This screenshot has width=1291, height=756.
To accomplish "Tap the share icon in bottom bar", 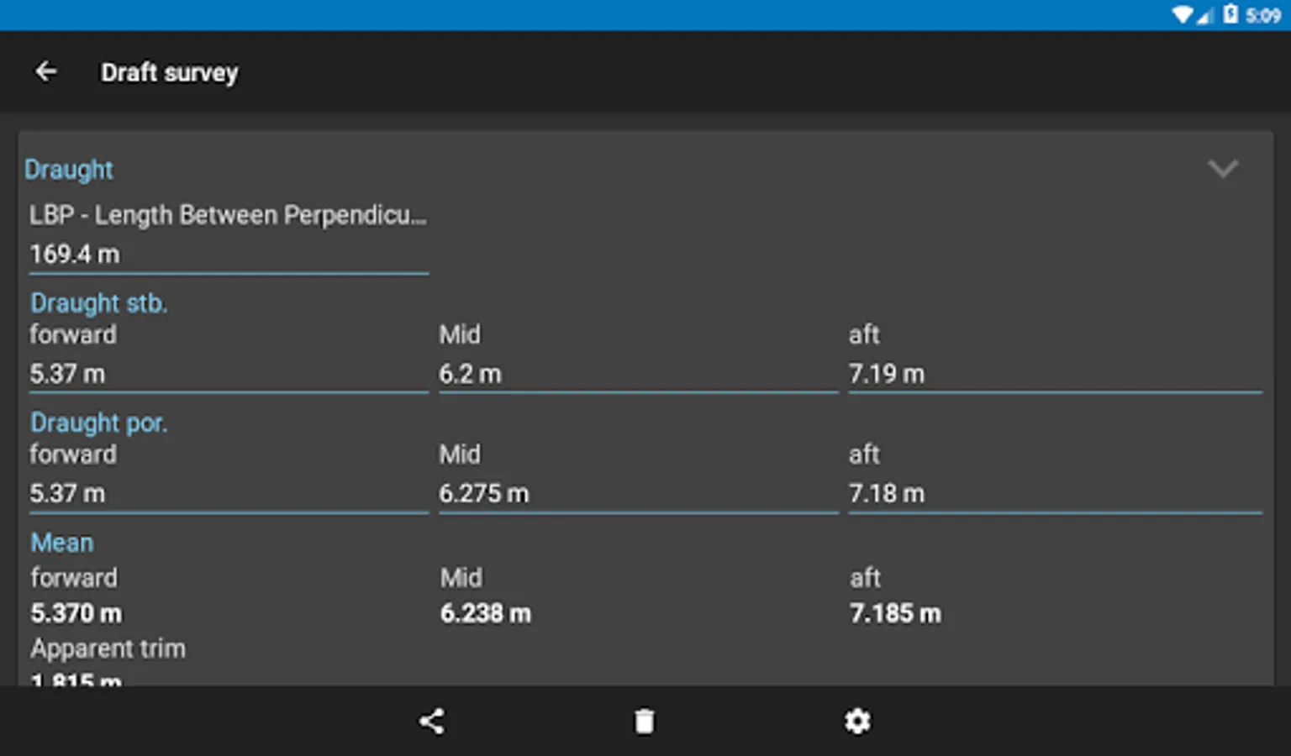I will 432,722.
